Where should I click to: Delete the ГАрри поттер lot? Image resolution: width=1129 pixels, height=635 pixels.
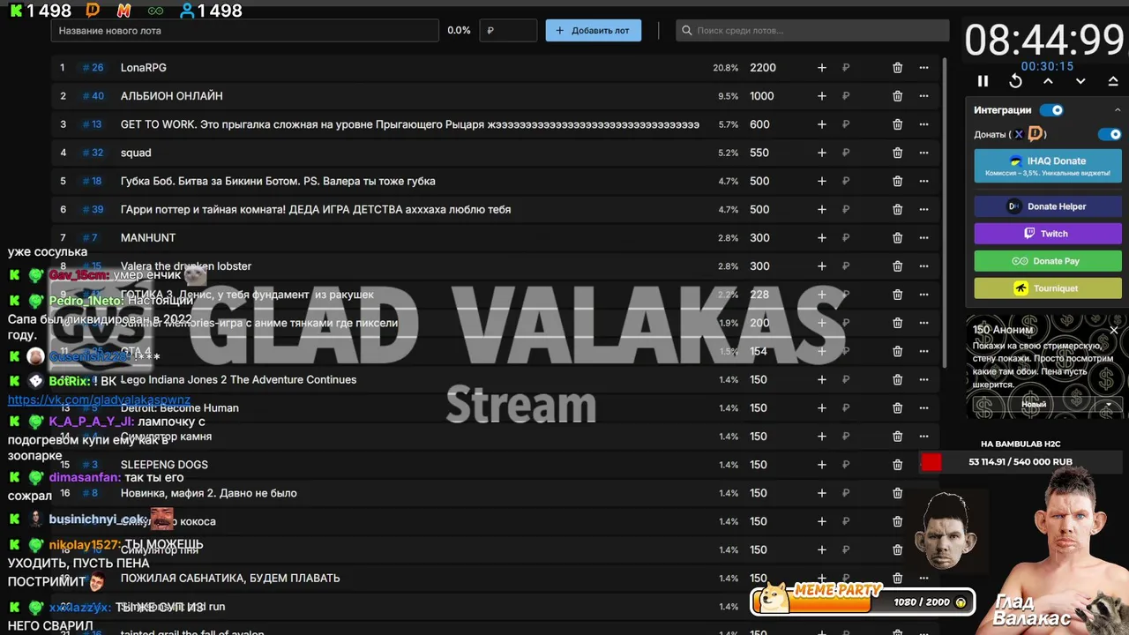897,209
